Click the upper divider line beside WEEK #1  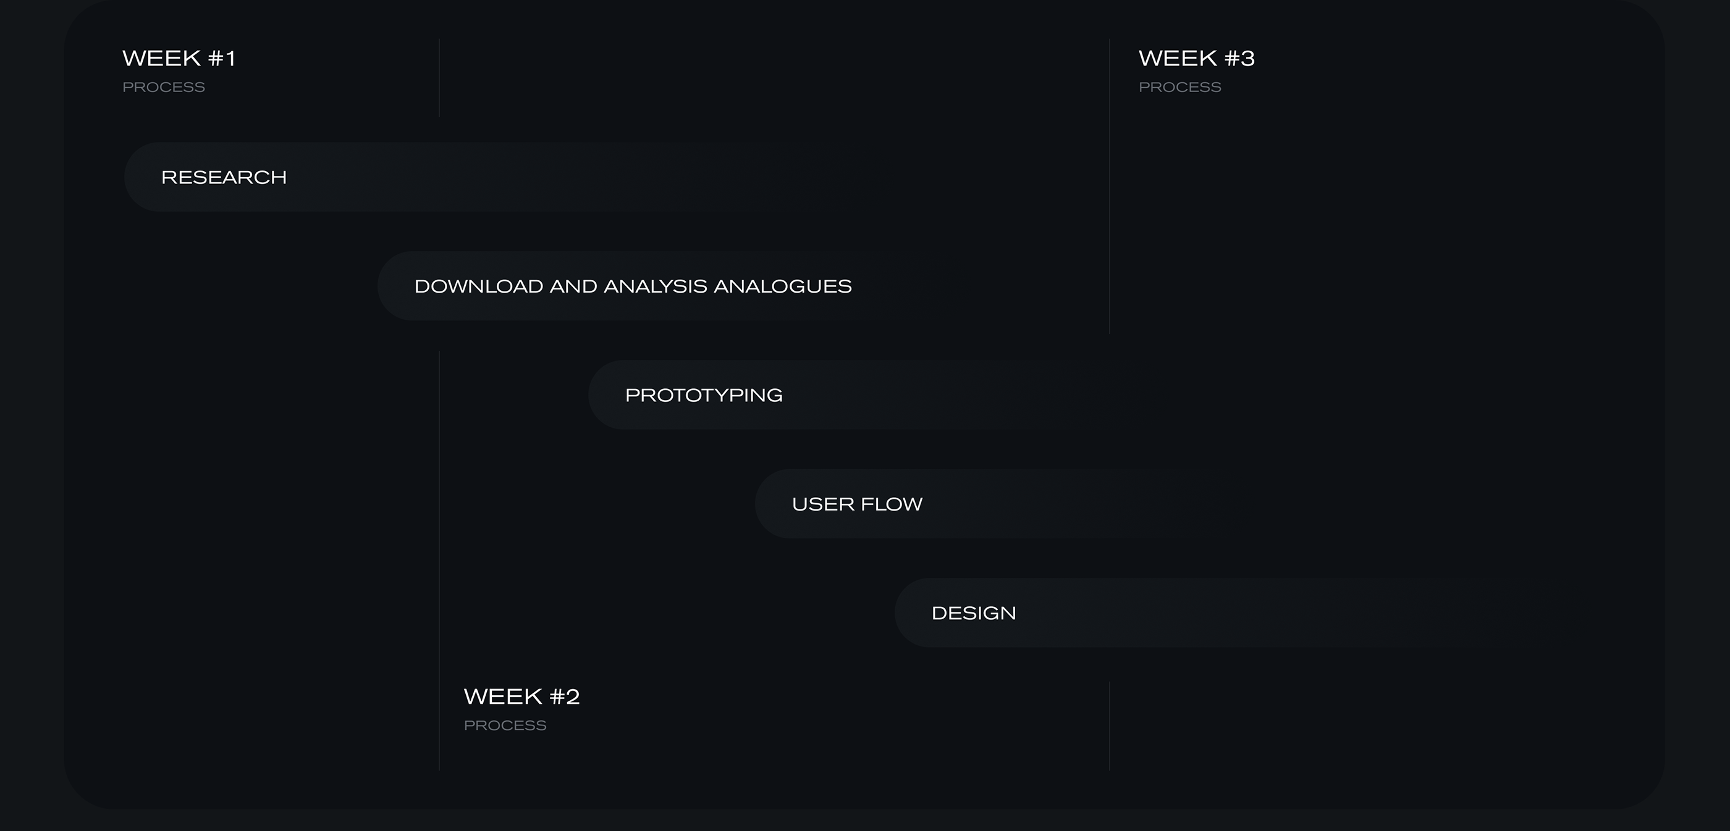coord(439,78)
